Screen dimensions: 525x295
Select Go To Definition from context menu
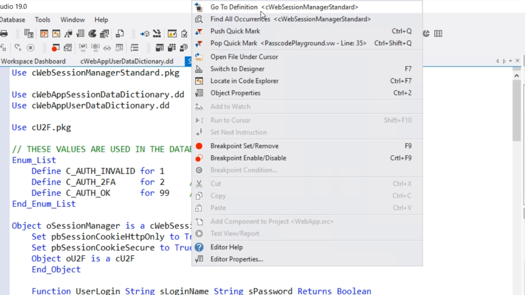click(234, 7)
